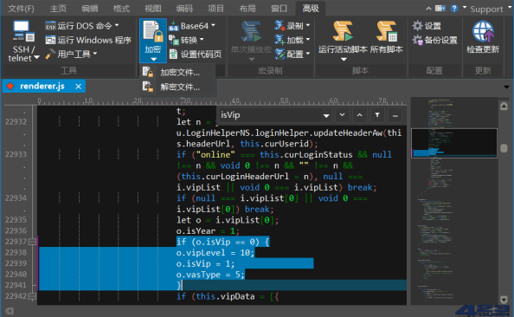
Task: Close the renderer.js tab
Action: tap(79, 87)
